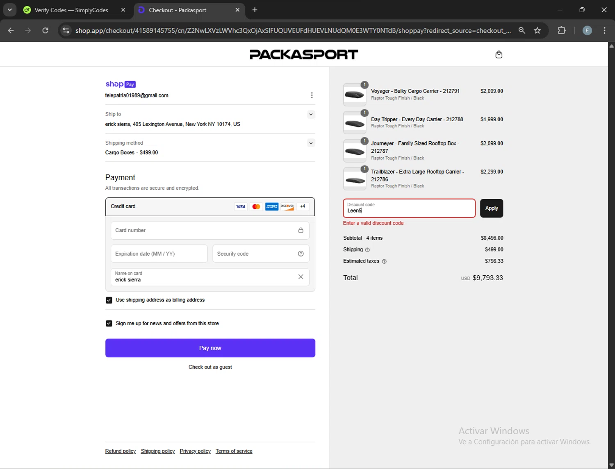Toggle Use shipping address as billing address
Image resolution: width=615 pixels, height=469 pixels.
pos(109,300)
